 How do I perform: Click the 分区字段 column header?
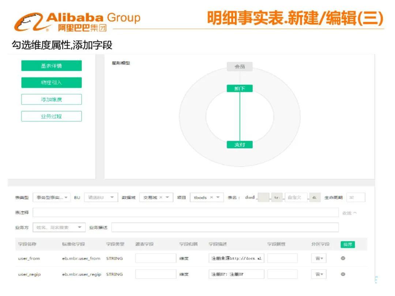point(320,244)
